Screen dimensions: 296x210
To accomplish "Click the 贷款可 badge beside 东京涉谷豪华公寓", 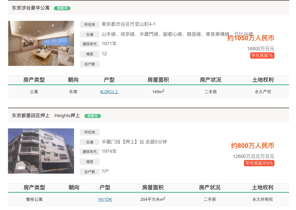I will 62,8.
